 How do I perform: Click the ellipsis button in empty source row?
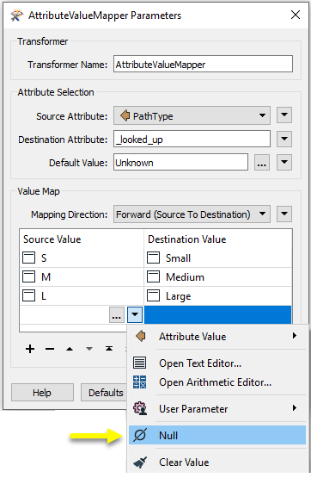tap(117, 314)
